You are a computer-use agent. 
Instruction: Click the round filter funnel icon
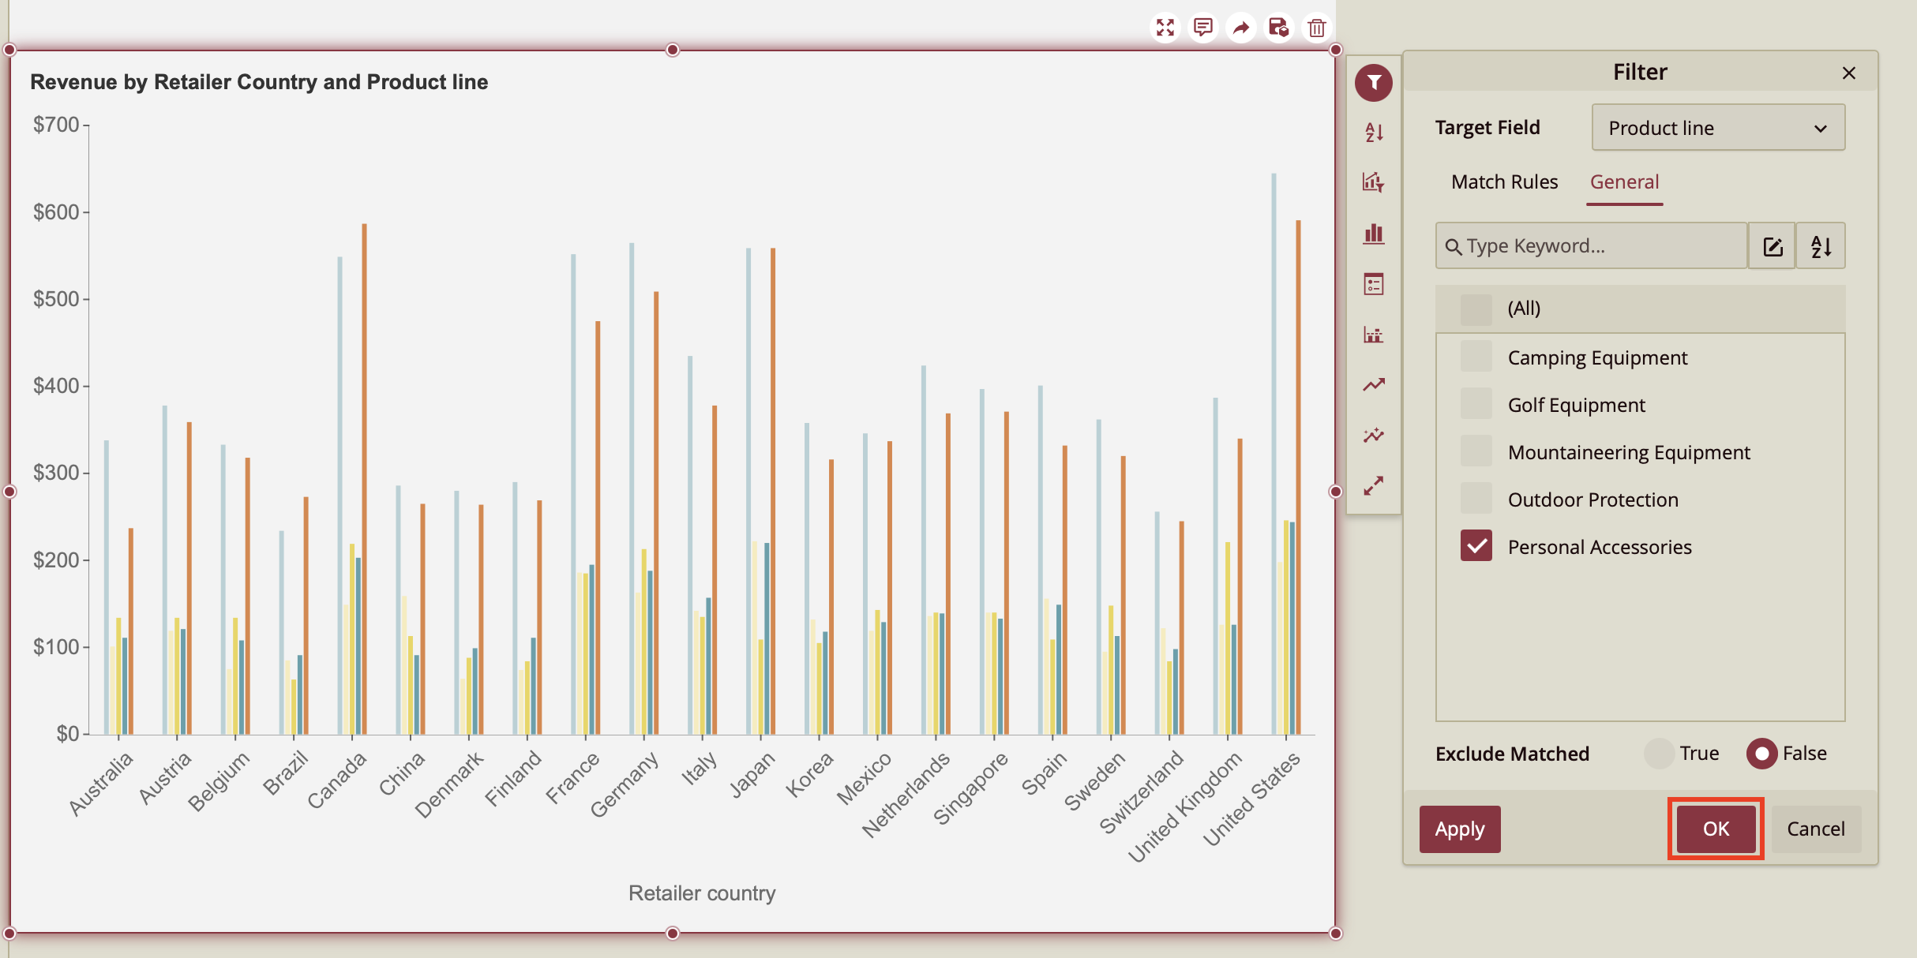(x=1374, y=82)
